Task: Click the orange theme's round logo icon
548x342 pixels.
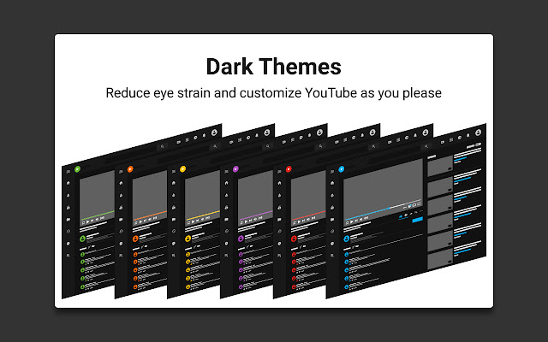Action: point(130,169)
